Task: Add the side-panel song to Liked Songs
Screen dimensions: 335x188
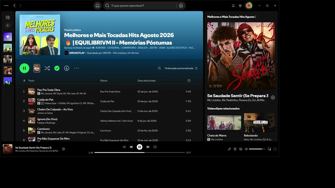Action: (273, 97)
